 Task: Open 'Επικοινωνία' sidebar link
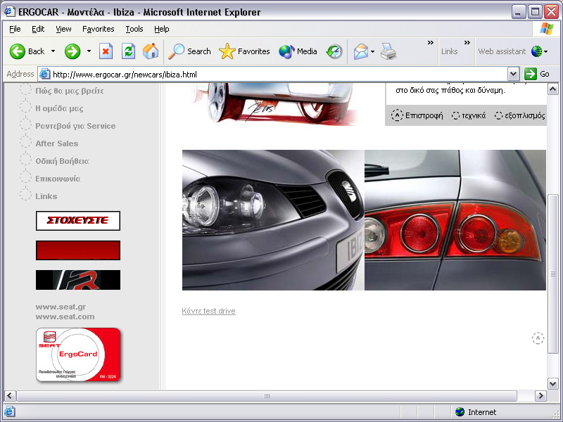coord(58,179)
